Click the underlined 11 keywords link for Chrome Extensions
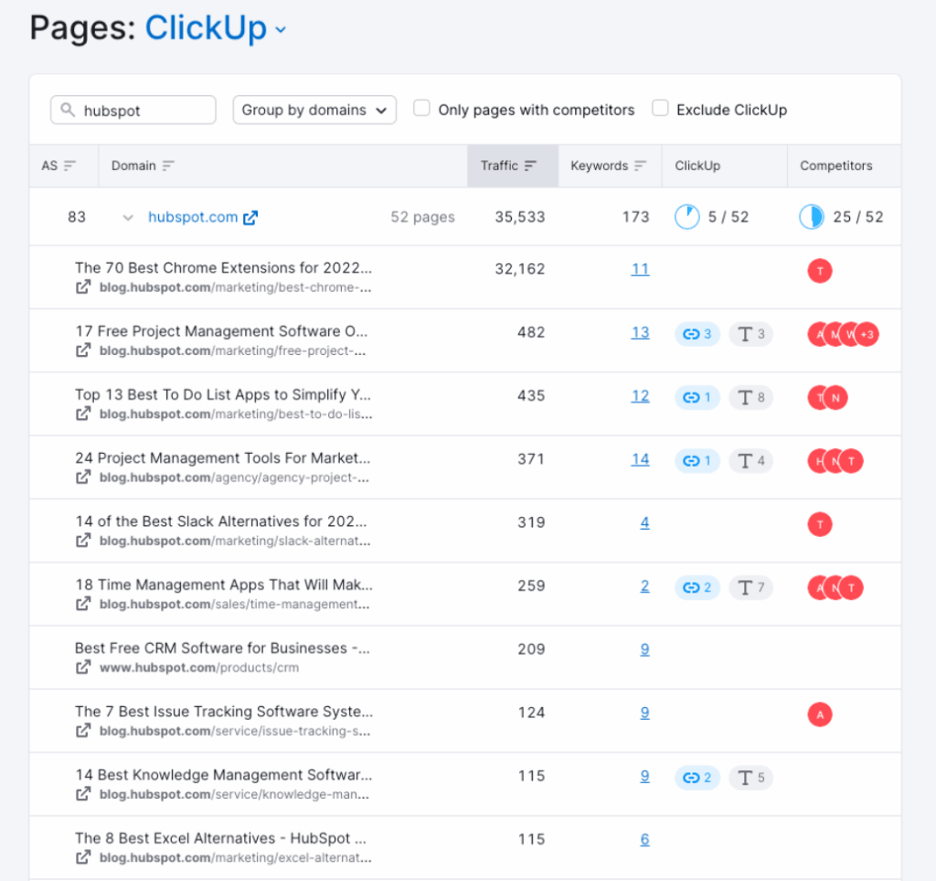 click(641, 269)
